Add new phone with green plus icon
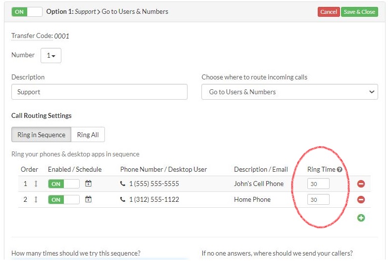 361,218
